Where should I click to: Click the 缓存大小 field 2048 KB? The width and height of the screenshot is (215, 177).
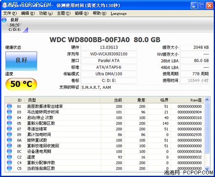pos(195,48)
